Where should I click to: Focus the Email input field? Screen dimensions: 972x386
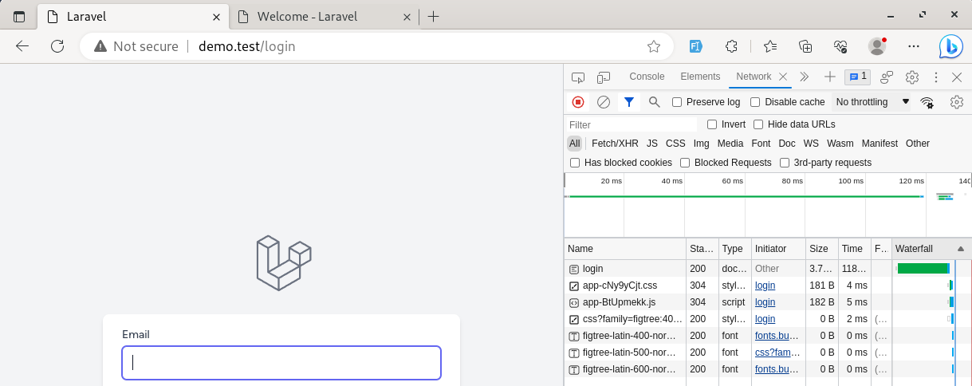coord(281,363)
